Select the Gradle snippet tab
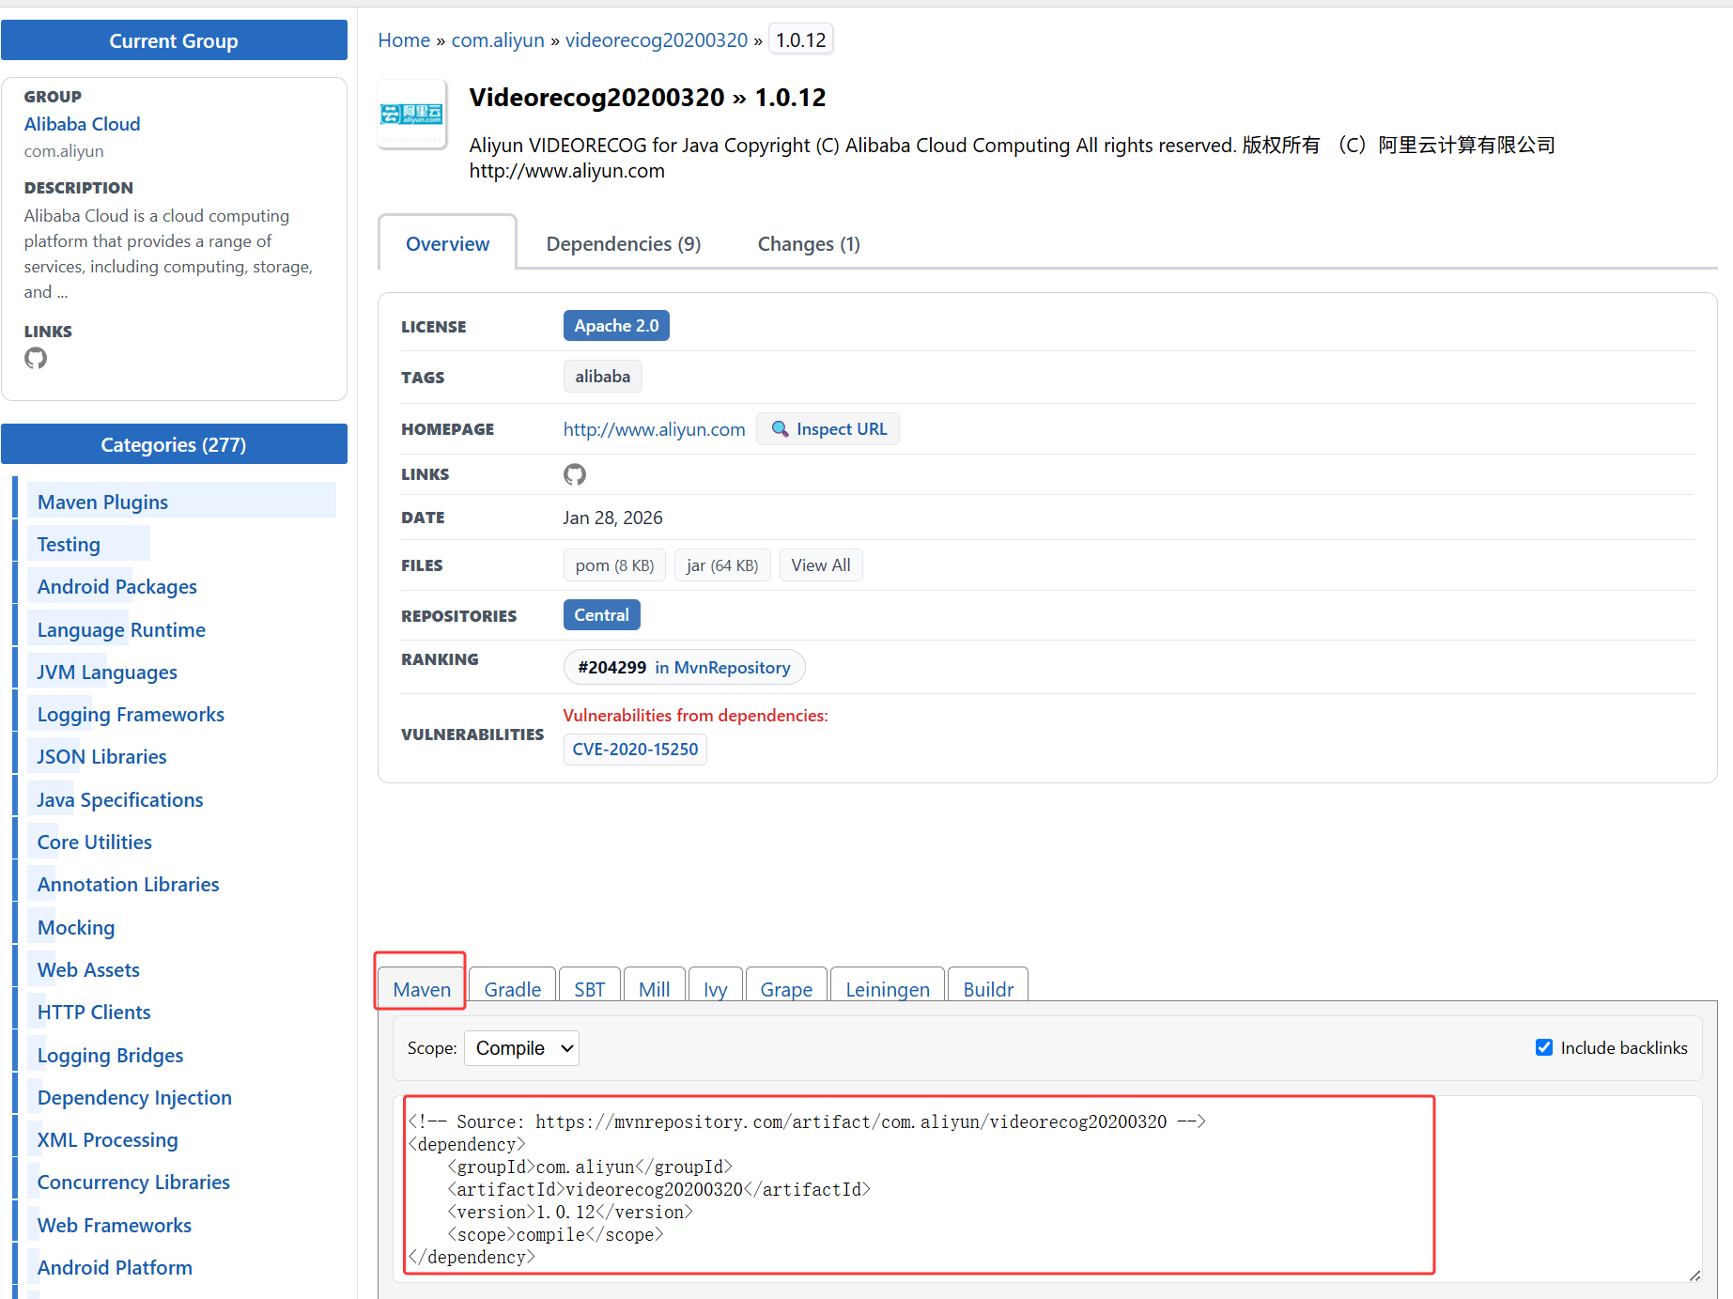This screenshot has height=1299, width=1733. [512, 989]
